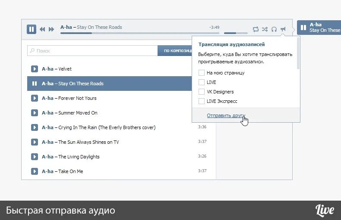
Task: Adjust the volume slider
Action: [x=236, y=33]
